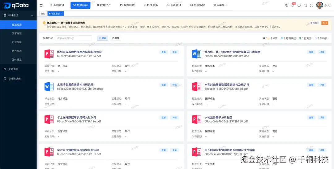Click 查看 for 实时雨水情数据库表结构与标识符

point(164,150)
